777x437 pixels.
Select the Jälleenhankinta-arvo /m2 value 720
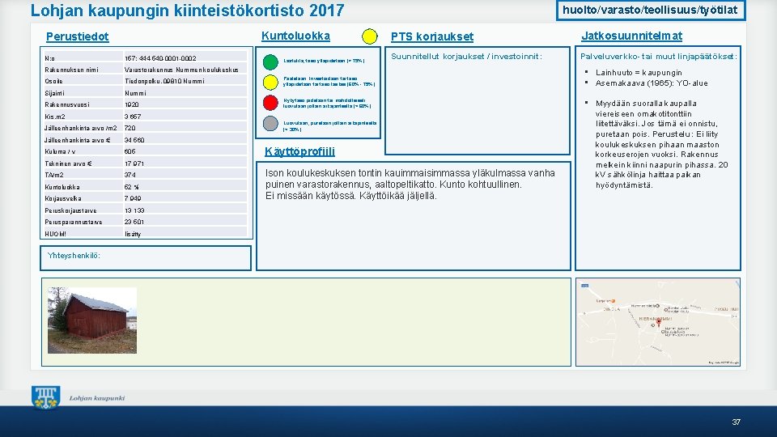129,128
